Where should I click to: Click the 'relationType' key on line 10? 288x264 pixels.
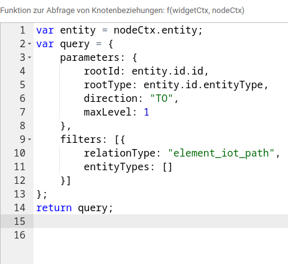119,153
